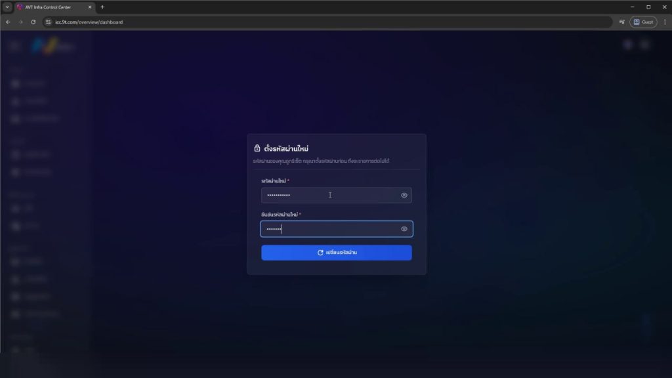This screenshot has width=672, height=378.
Task: Expand the tab search dropdown arrow
Action: click(x=7, y=7)
